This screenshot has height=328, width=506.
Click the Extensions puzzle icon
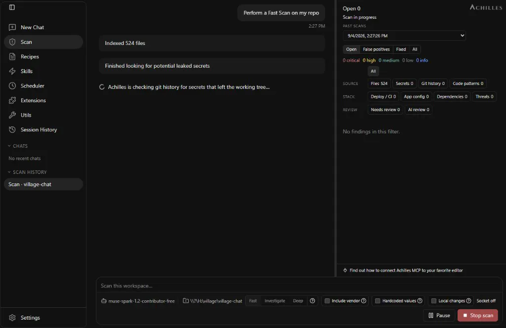12,100
